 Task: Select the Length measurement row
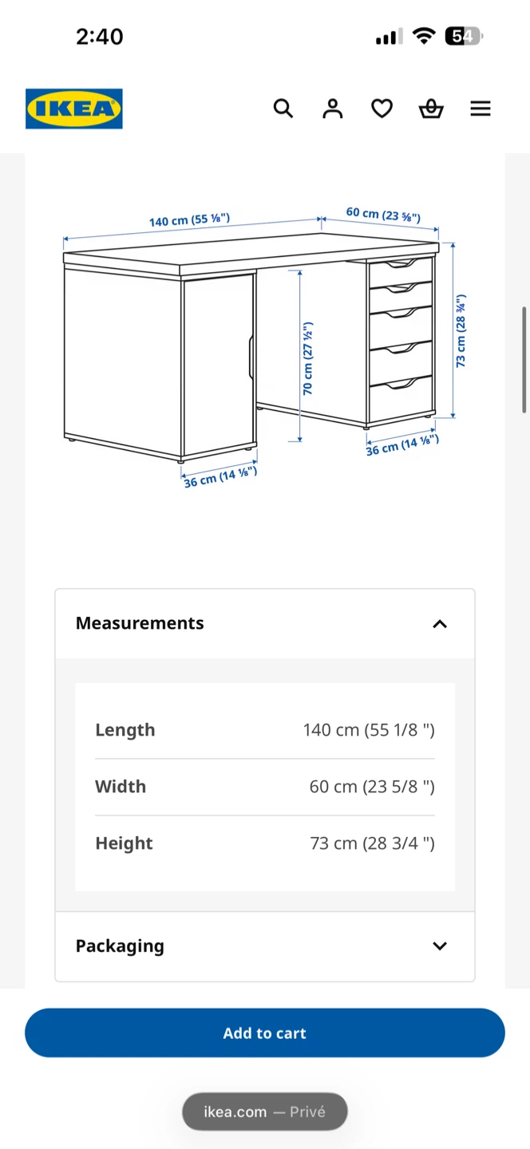265,730
